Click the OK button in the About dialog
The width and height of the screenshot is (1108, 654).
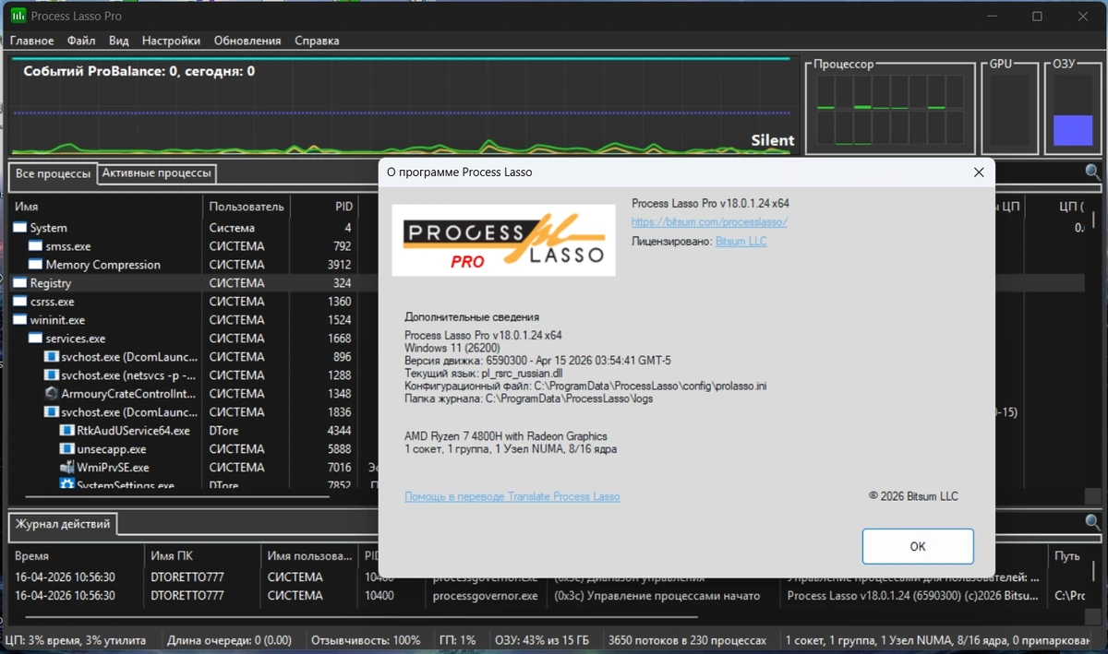(x=918, y=546)
